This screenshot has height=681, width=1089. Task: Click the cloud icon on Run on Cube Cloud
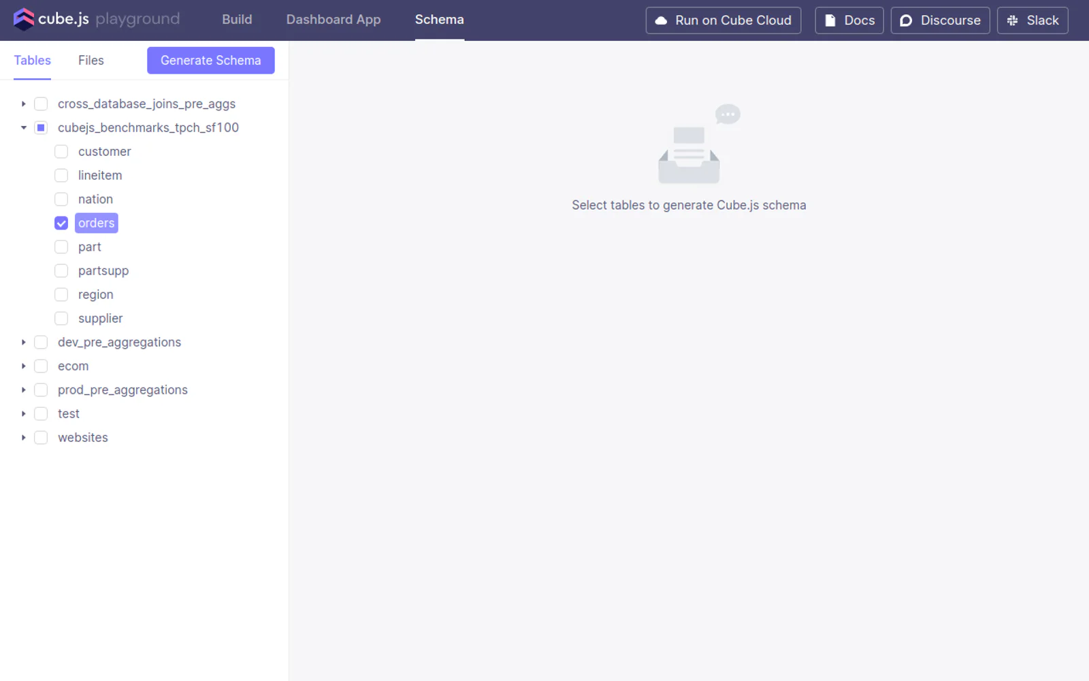661,20
